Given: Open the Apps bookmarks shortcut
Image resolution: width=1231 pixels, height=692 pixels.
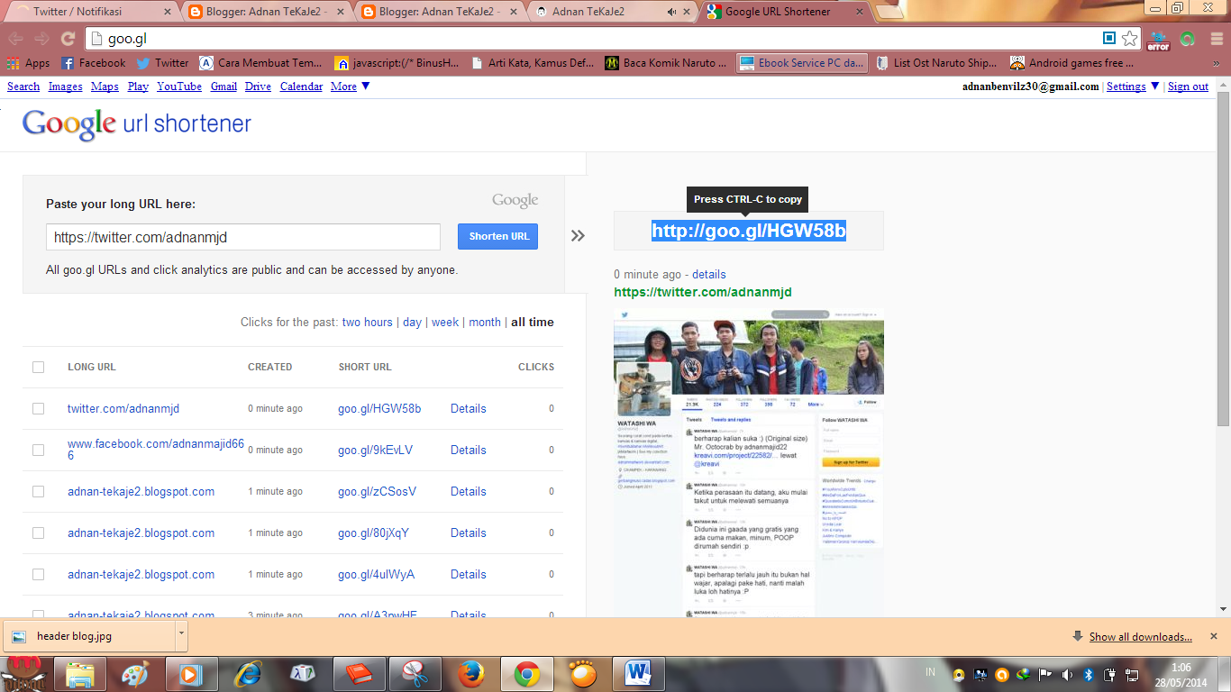Looking at the screenshot, I should [x=28, y=63].
